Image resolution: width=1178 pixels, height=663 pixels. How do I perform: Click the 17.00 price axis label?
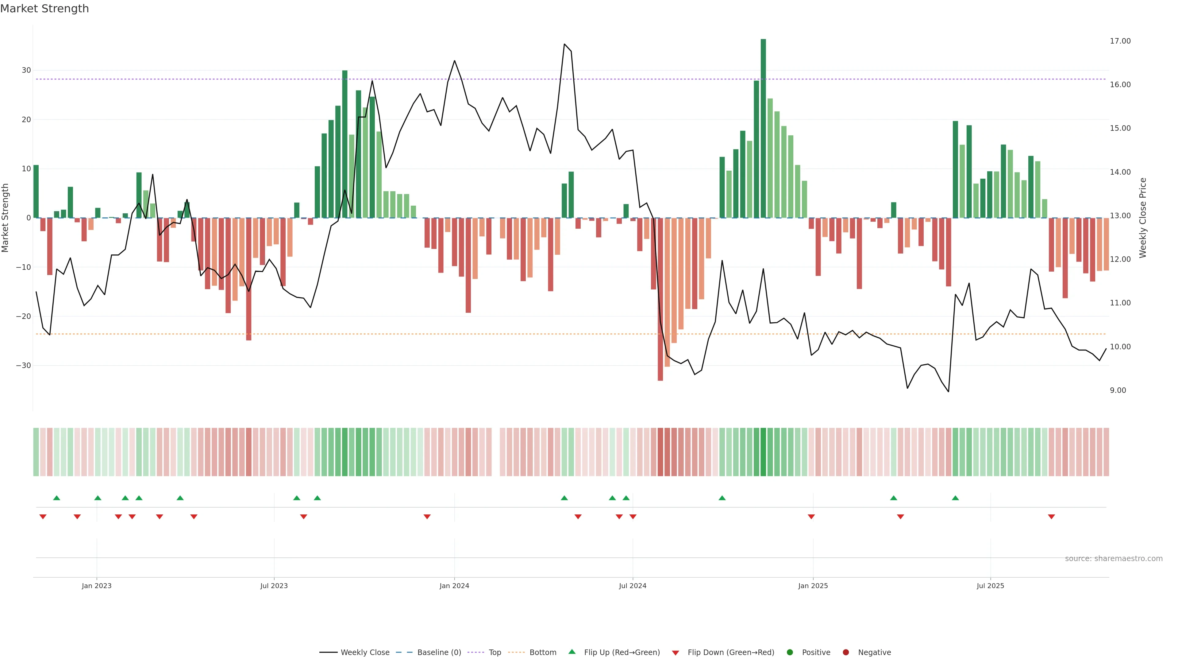click(1120, 41)
